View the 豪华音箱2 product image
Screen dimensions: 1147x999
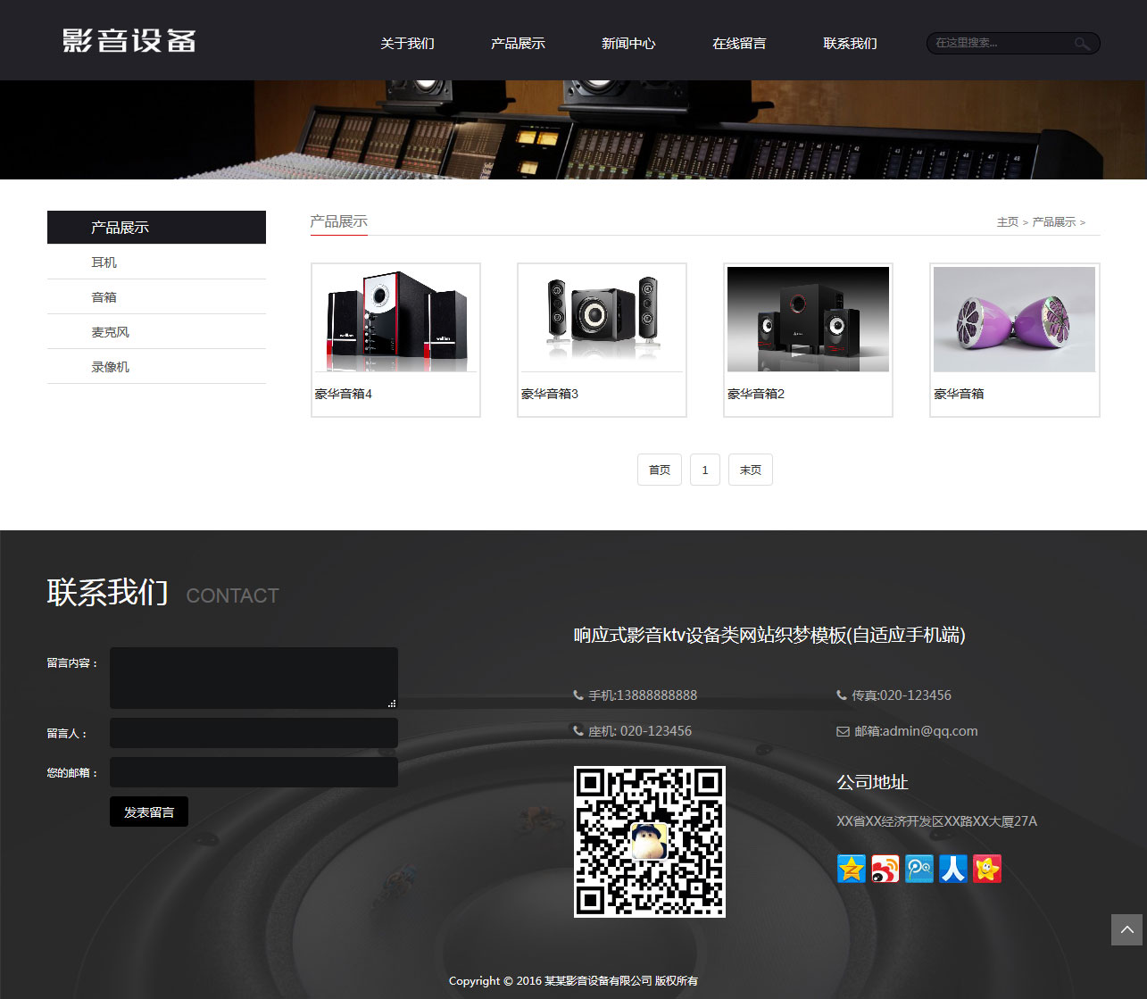[808, 320]
